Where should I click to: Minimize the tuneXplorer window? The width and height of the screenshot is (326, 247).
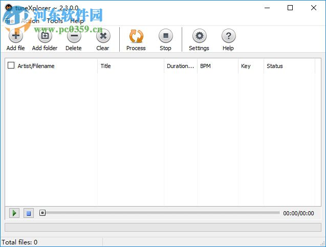coord(267,8)
